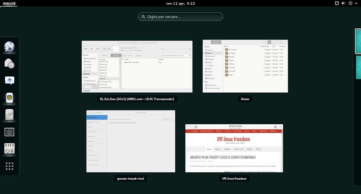Open the Empathy chat app in the dash
Image resolution: width=361 pixels, height=194 pixels.
click(x=9, y=81)
